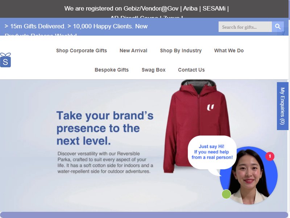The width and height of the screenshot is (290, 218).
Task: Open Bespoke Gifts page
Action: pyautogui.click(x=112, y=70)
